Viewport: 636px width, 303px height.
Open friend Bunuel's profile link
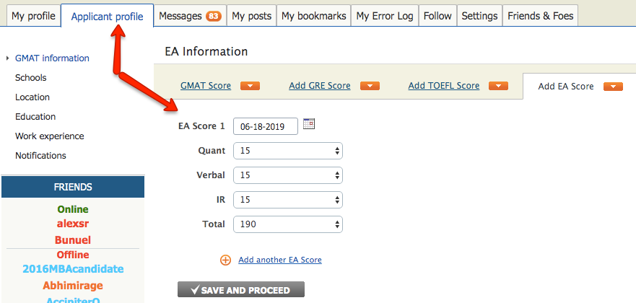[73, 240]
